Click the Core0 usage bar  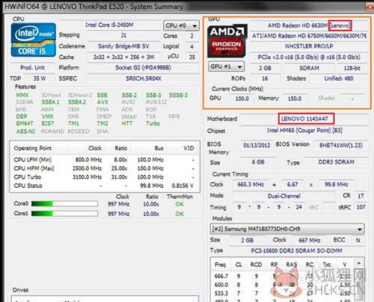click(x=64, y=204)
